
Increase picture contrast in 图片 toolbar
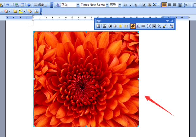[110, 26]
